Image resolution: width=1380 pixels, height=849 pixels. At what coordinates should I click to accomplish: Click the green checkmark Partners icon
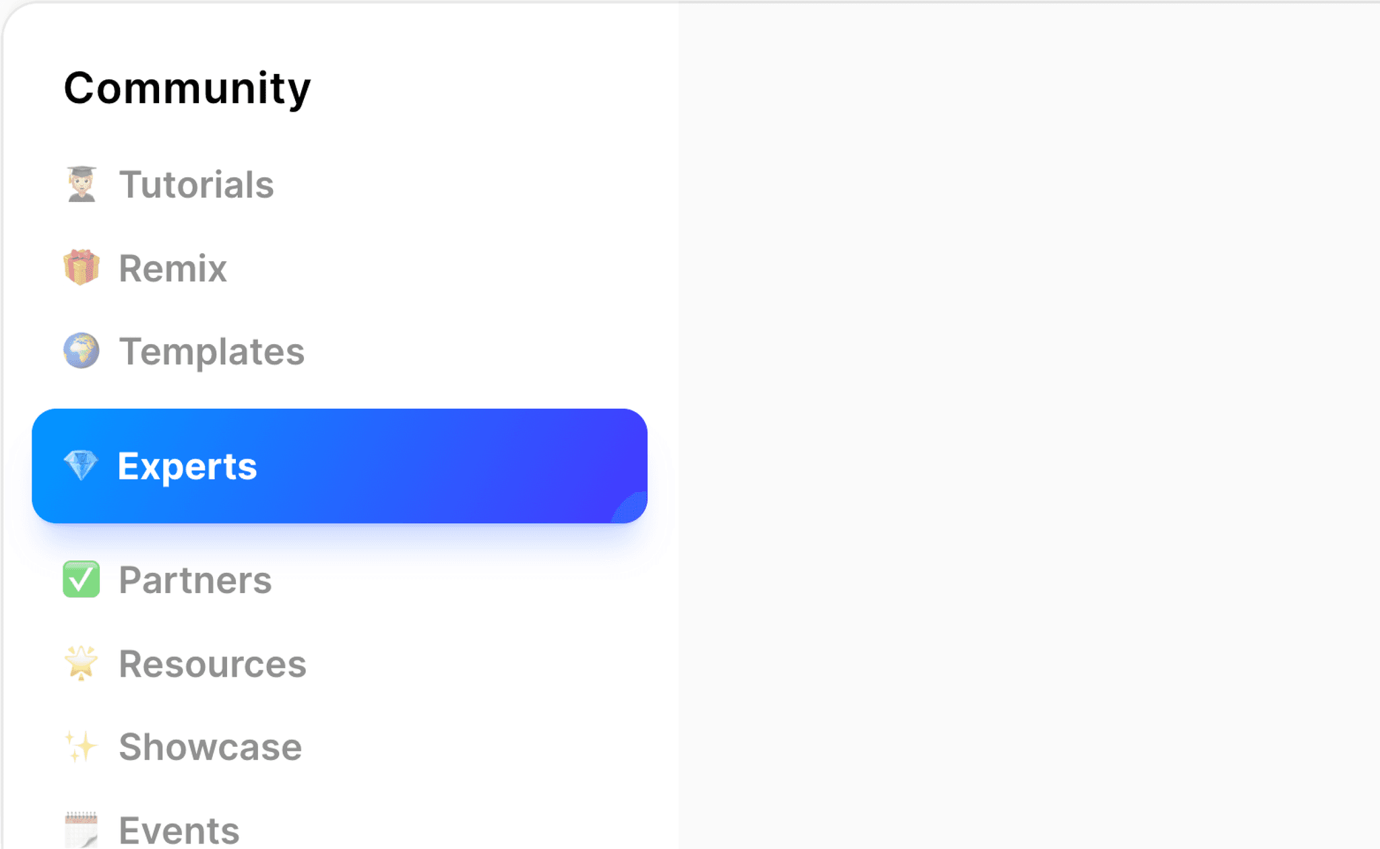click(x=81, y=580)
